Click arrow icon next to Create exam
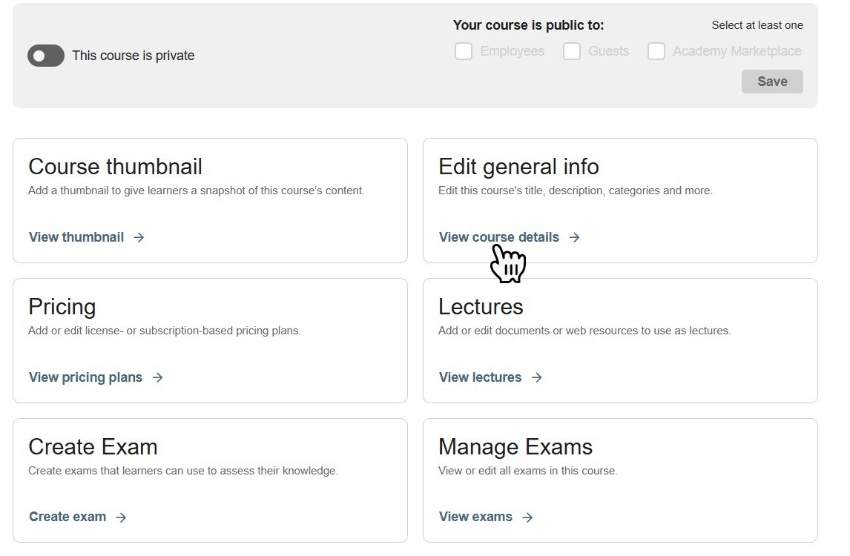The width and height of the screenshot is (850, 556). point(121,517)
